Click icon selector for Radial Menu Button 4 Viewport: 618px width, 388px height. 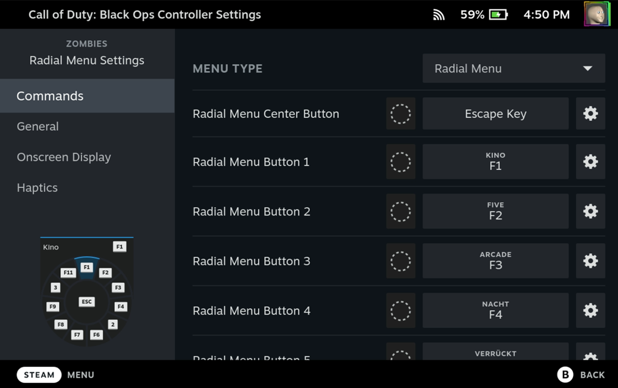[x=400, y=311]
